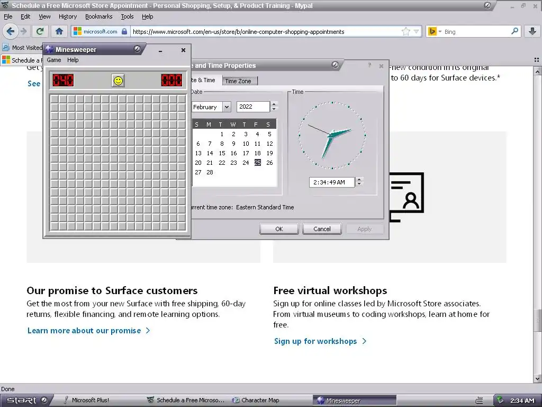Click the Minesweeper smiley face button
Viewport: 542px width, 407px height.
tap(118, 81)
